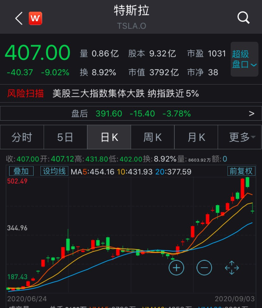
Task: Tap the 2020/06/24 start date label
Action: [x=27, y=299]
